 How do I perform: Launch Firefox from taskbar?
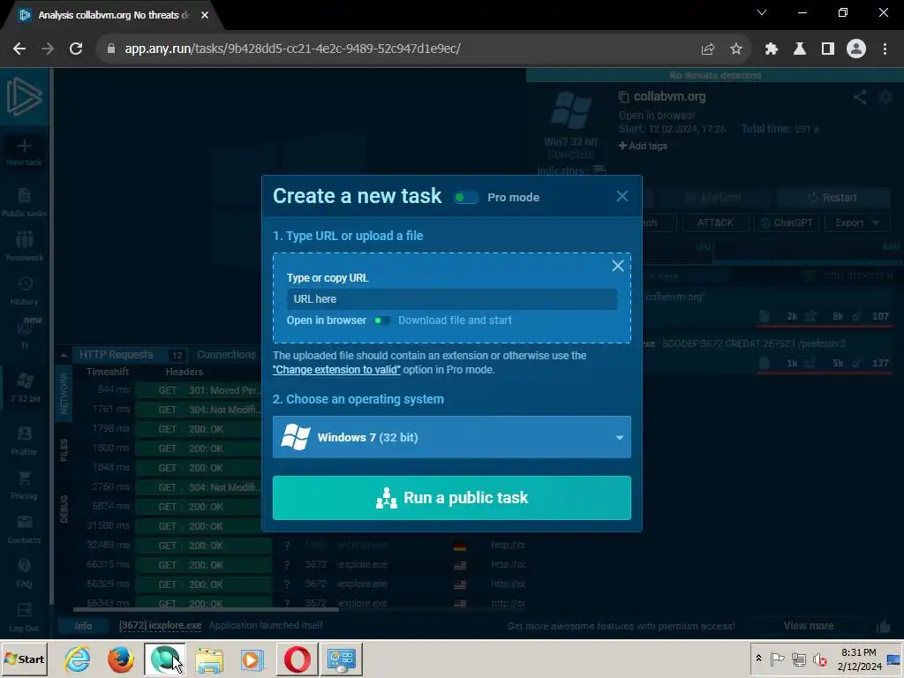(x=120, y=659)
